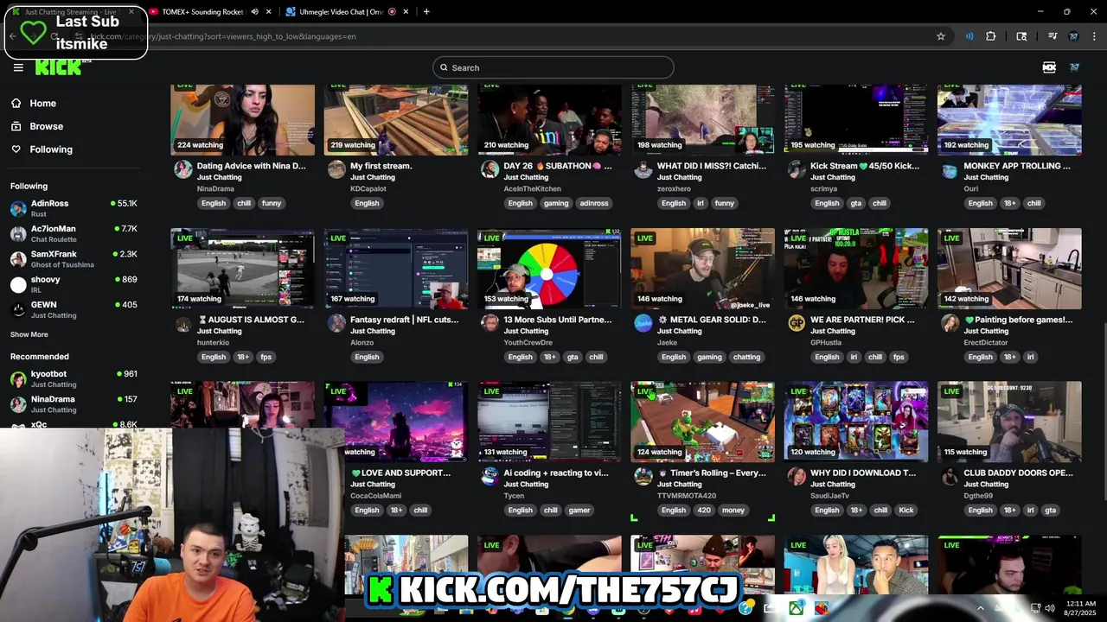Show hidden system tray icons chevron
The width and height of the screenshot is (1107, 622).
click(x=981, y=608)
